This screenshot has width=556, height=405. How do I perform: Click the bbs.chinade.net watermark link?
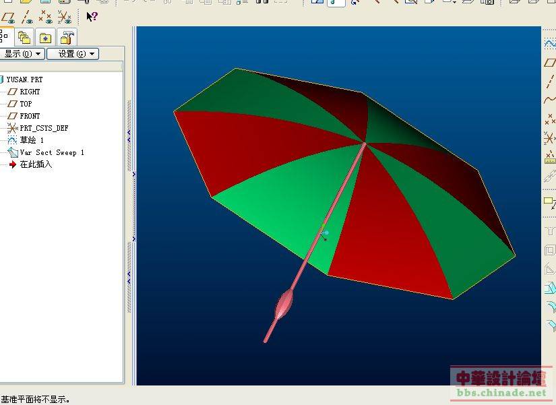click(x=501, y=392)
